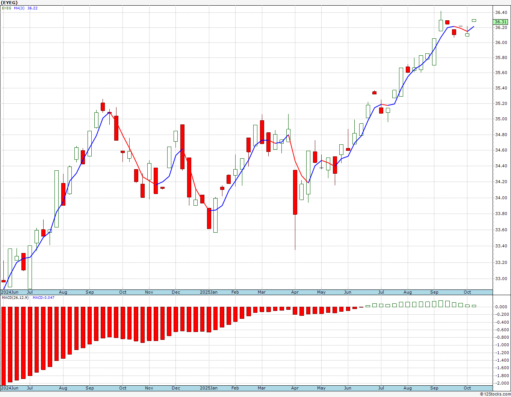Click the Mar label on price chart axis
This screenshot has height=397, width=511.
click(x=262, y=292)
